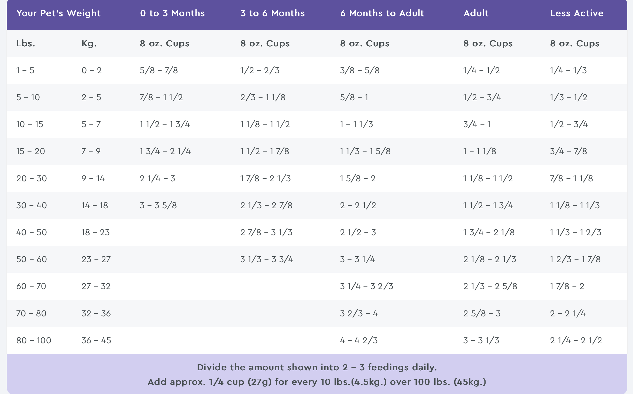Viewport: 633px width, 394px height.
Task: Click the "Kg." subheader label
Action: click(x=89, y=43)
